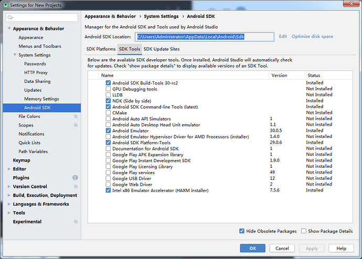Expand the Build, Execution, Deployment group
362x259 pixels.
pos(9,196)
